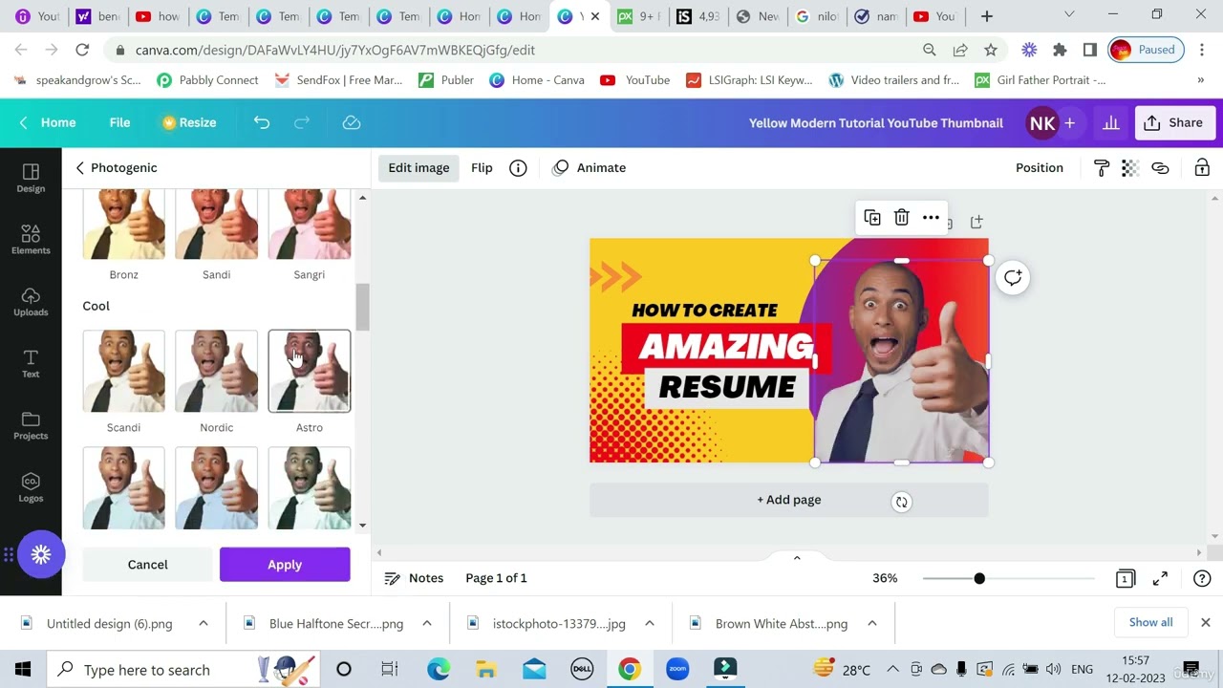The image size is (1223, 688).
Task: Open the Resize option
Action: pos(189,122)
